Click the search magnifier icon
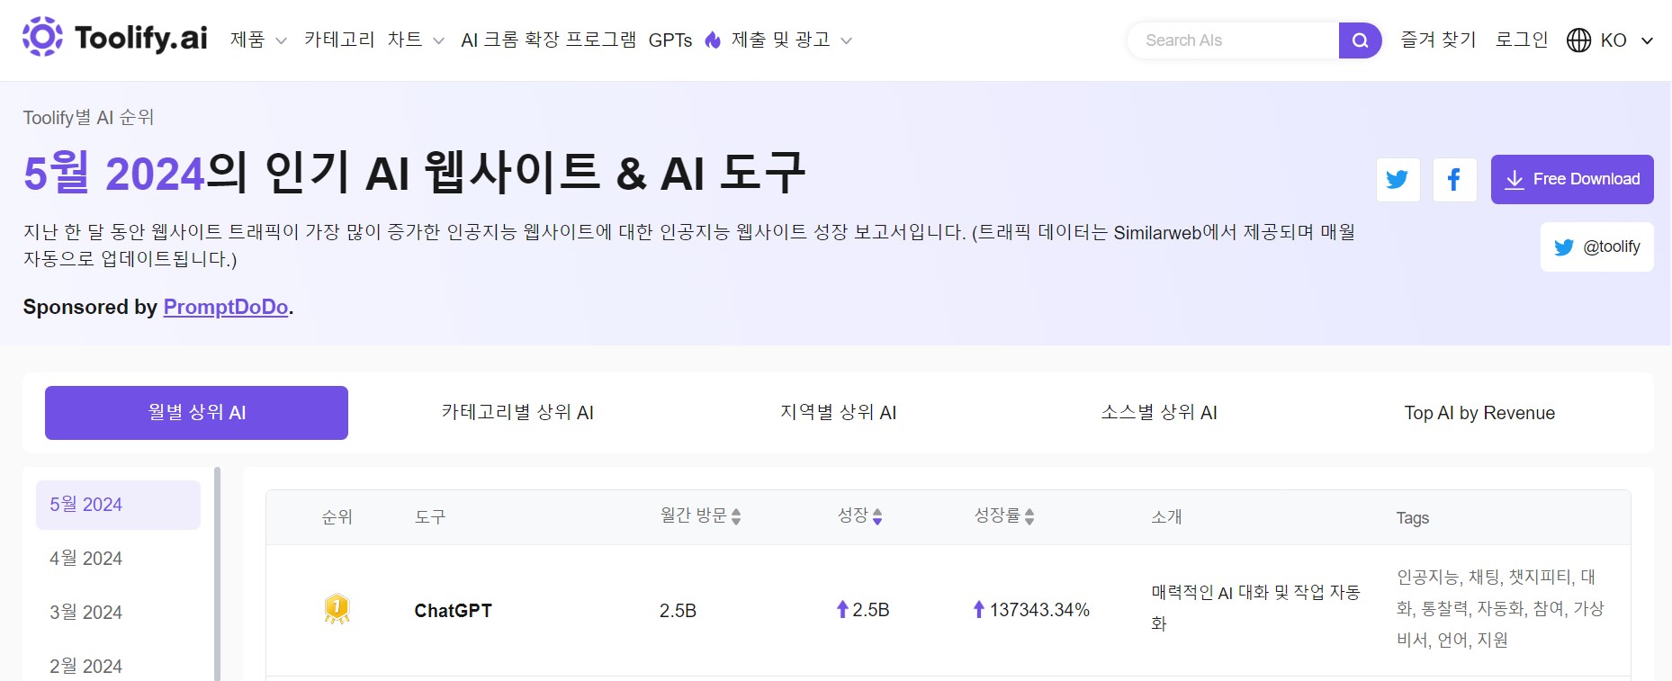Screen dimensions: 1672x681 pos(1359,40)
